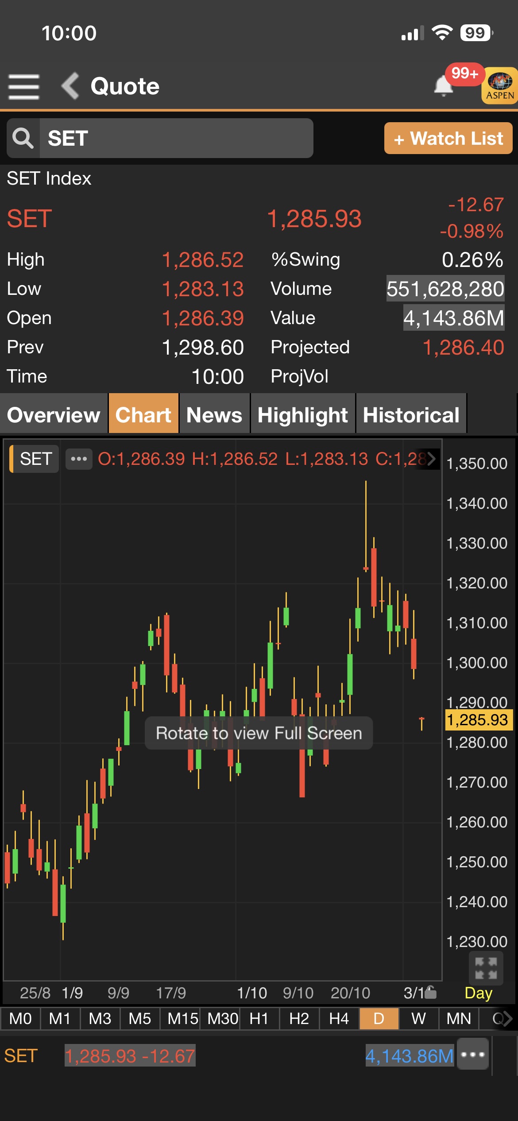Open the notifications bell

pos(443,85)
